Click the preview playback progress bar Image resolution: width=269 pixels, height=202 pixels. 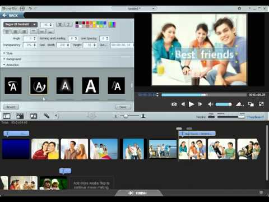pyautogui.click(x=204, y=95)
